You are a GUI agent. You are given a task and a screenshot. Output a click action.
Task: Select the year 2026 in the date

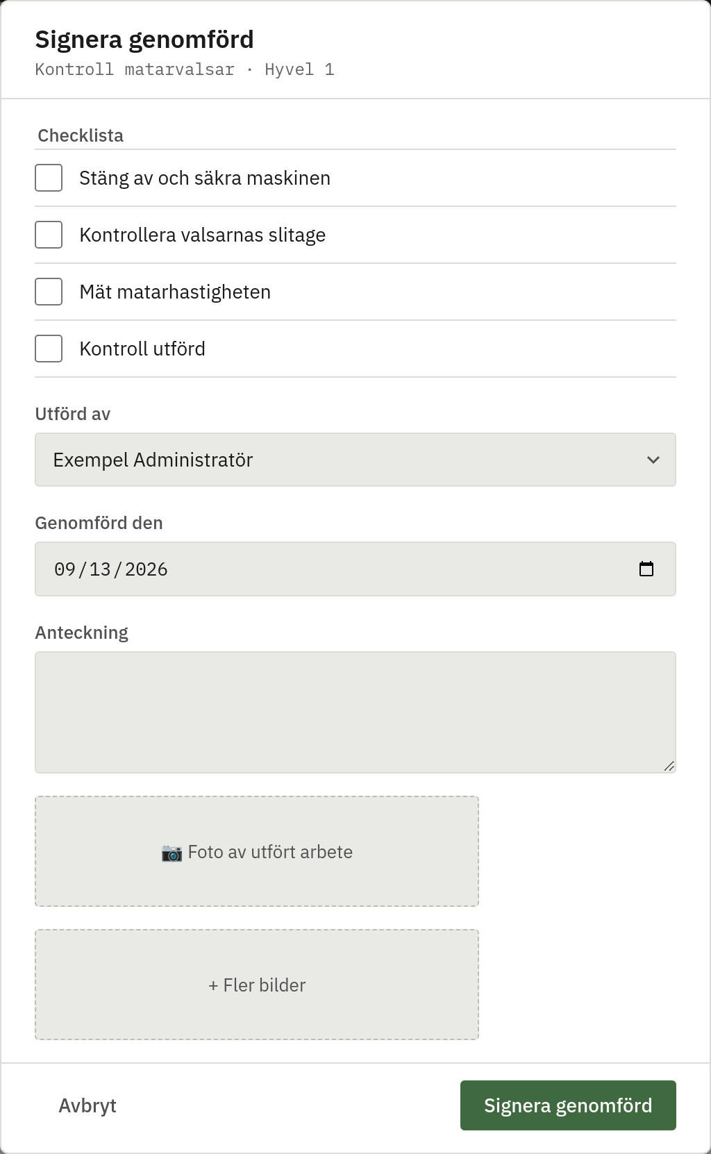click(x=147, y=569)
